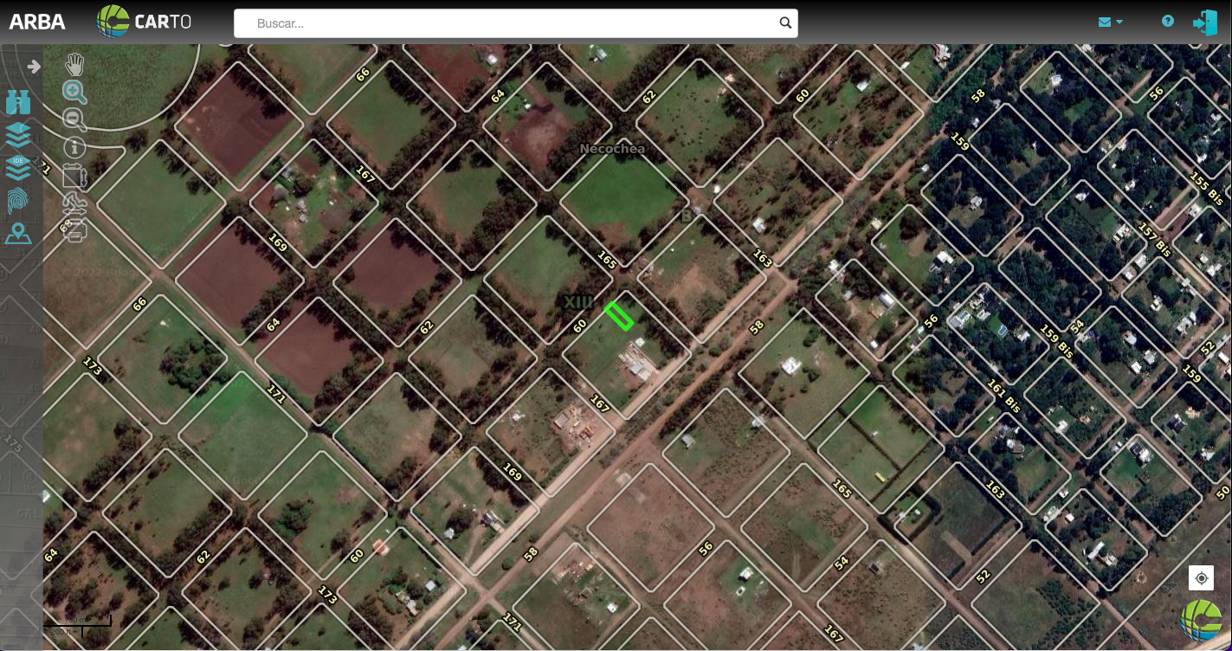Image resolution: width=1232 pixels, height=651 pixels.
Task: Select the hand pan tool
Action: (75, 64)
